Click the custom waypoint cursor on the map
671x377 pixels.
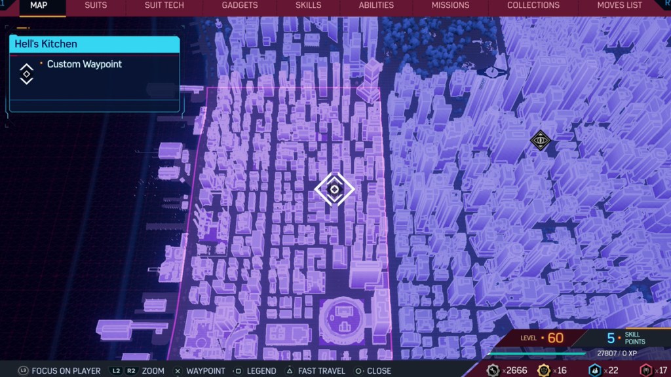[x=334, y=189]
